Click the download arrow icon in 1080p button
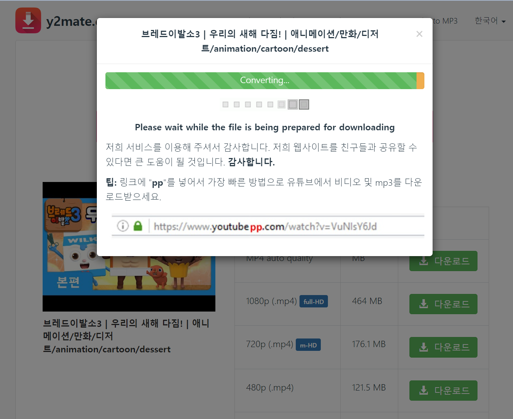 423,304
